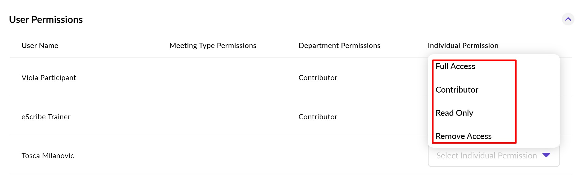
Task: Click the User Permissions section heading
Action: coord(46,20)
